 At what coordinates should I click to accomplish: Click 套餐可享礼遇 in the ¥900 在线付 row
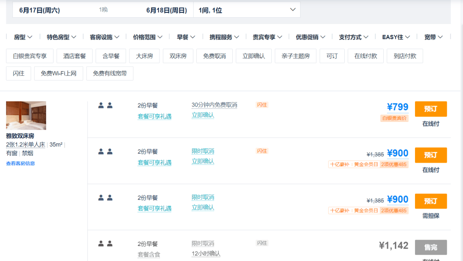(x=154, y=163)
